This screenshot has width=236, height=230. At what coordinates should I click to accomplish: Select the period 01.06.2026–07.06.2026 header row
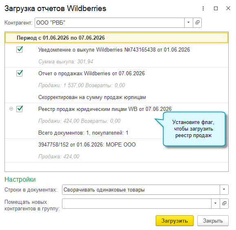click(x=117, y=38)
